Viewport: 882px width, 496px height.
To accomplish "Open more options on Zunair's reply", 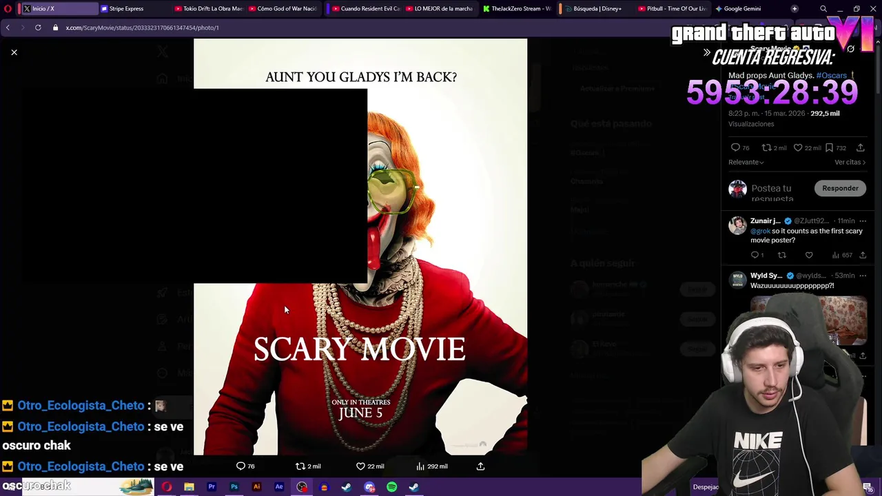I will [862, 221].
